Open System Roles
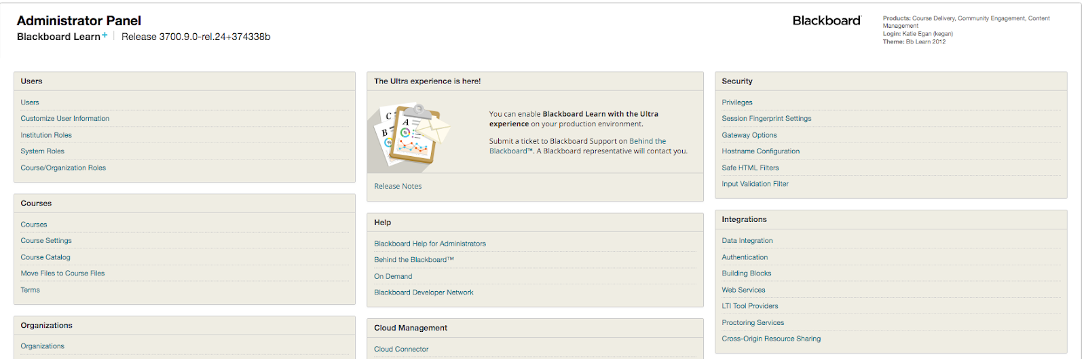This screenshot has height=359, width=1086. click(43, 151)
